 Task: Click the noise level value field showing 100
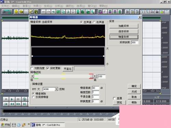pyautogui.click(x=102, y=76)
